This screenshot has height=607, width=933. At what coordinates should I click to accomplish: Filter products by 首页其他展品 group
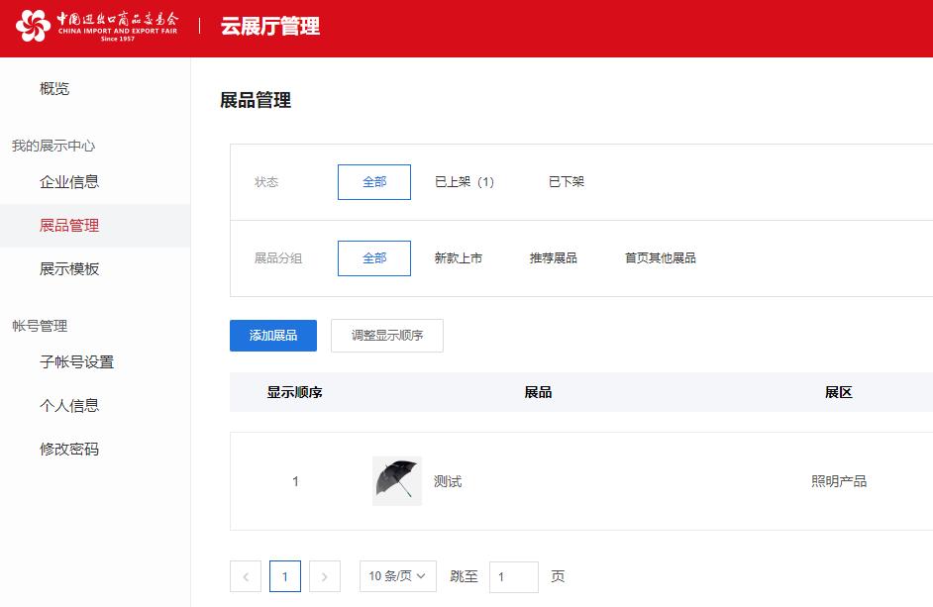point(659,257)
